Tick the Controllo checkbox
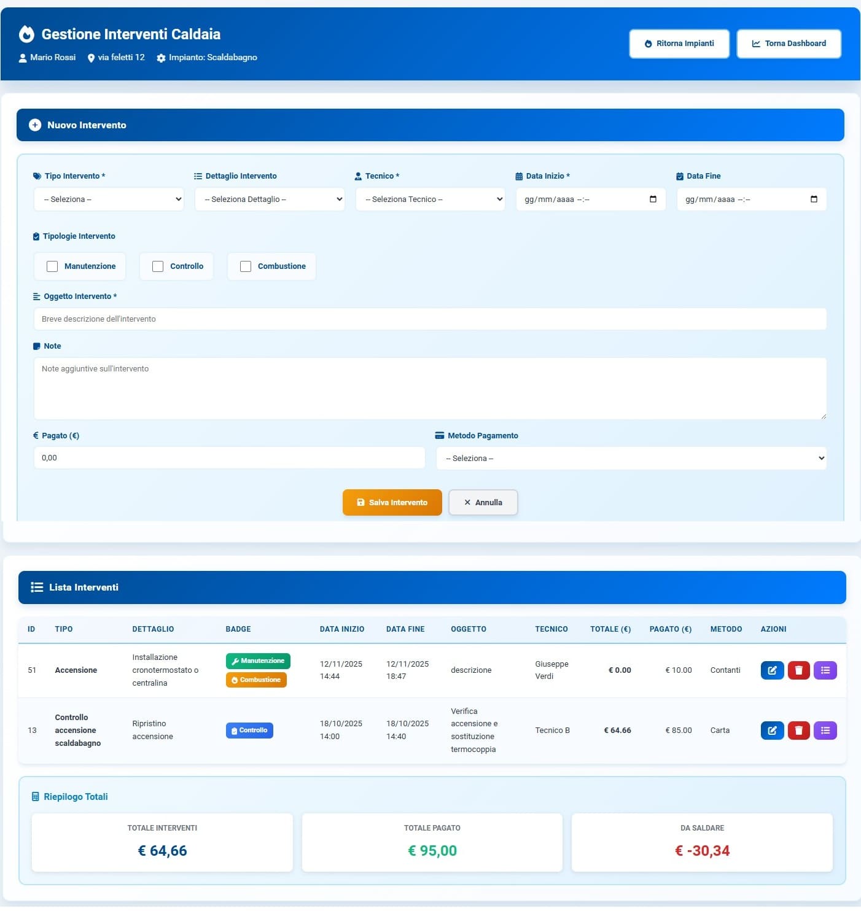This screenshot has width=861, height=911. (x=158, y=266)
